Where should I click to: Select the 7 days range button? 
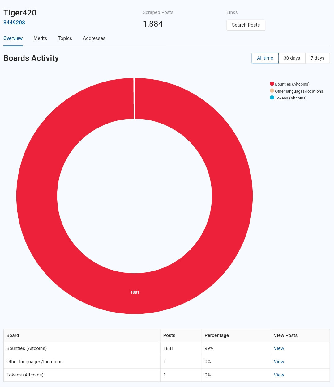click(318, 58)
